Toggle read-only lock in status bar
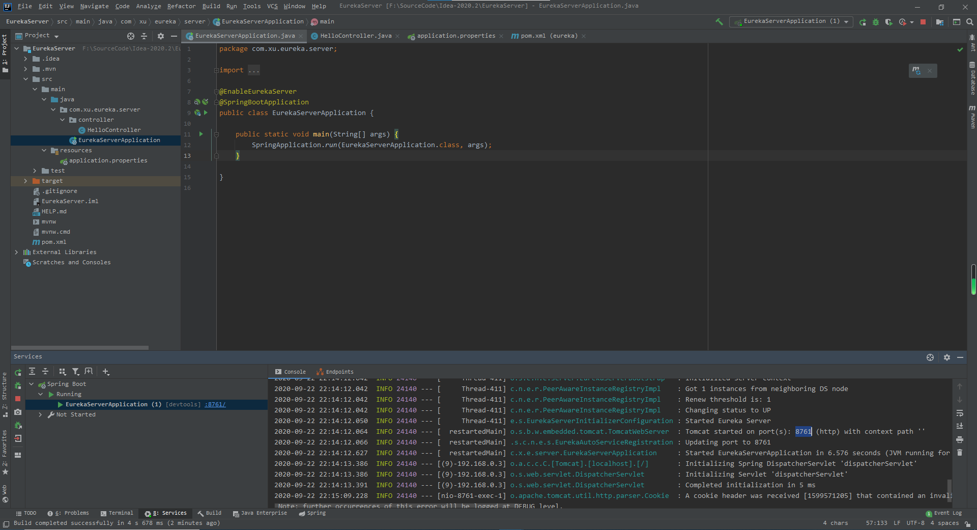 pyautogui.click(x=967, y=523)
